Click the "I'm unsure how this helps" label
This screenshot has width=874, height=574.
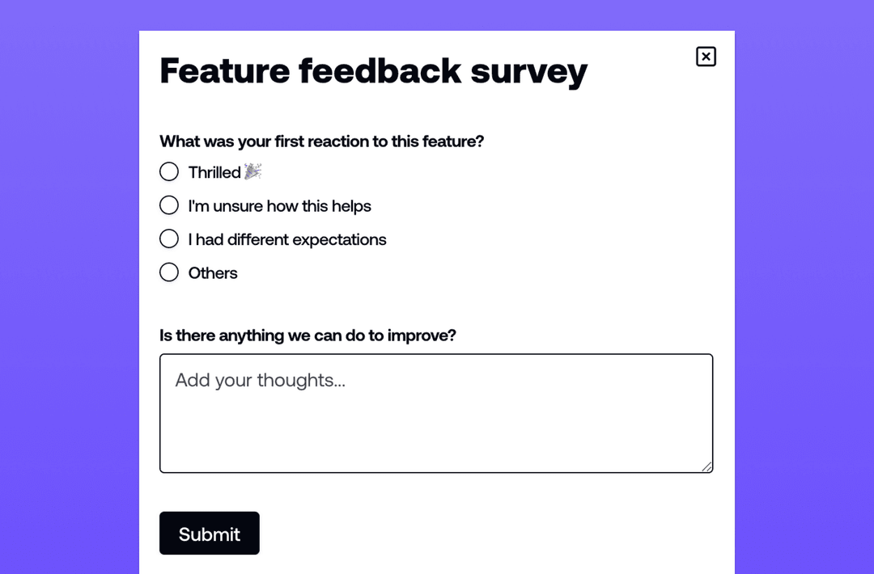pyautogui.click(x=279, y=206)
